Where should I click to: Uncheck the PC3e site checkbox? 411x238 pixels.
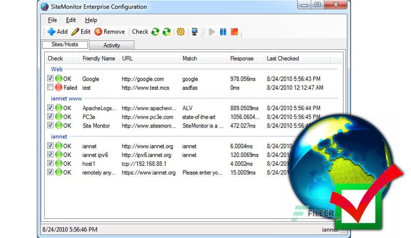point(50,117)
